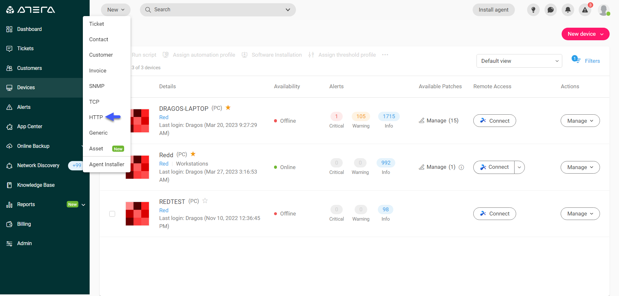Screen dimensions: 619x296
Task: Expand the Search bar dropdown arrow
Action: (288, 10)
